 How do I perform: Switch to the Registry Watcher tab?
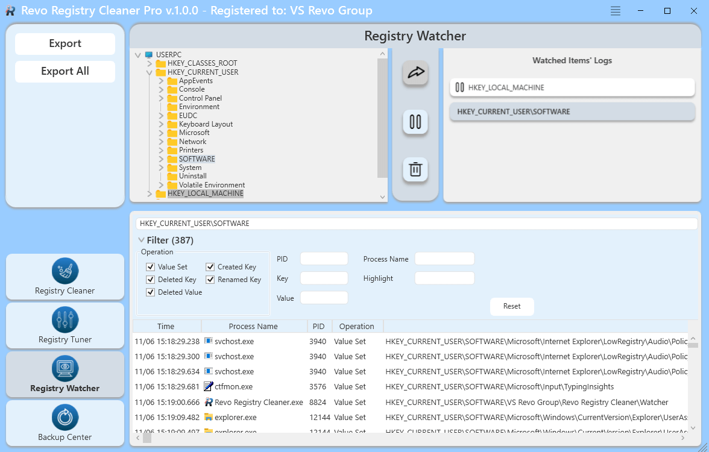point(65,374)
